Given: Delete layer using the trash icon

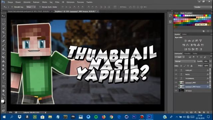Looking at the screenshot, I should (x=208, y=112).
